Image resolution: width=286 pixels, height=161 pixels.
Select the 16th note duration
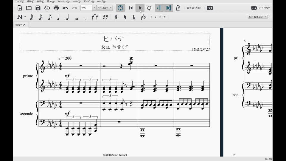41,17
